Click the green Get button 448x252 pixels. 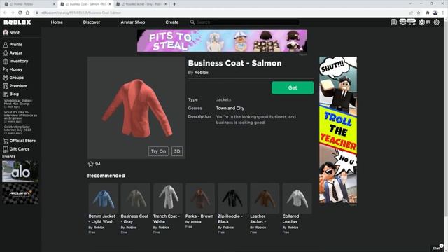click(293, 87)
